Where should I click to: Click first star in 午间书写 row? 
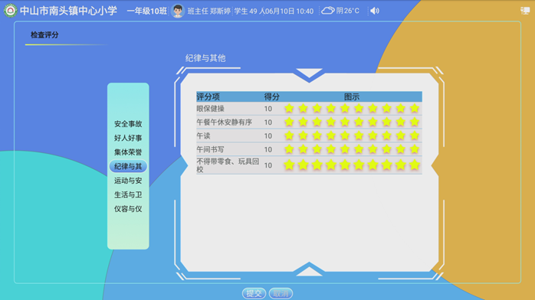tap(289, 149)
